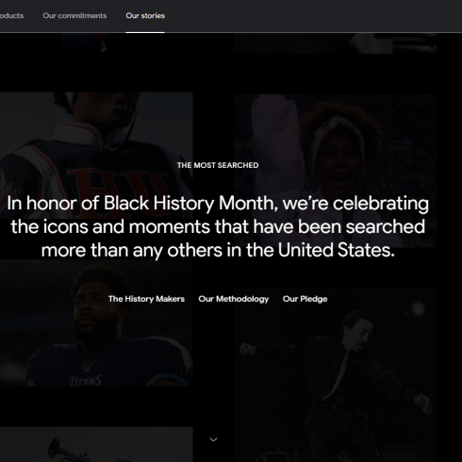The width and height of the screenshot is (462, 462).
Task: Open the Our commitments nav tab
Action: (74, 16)
